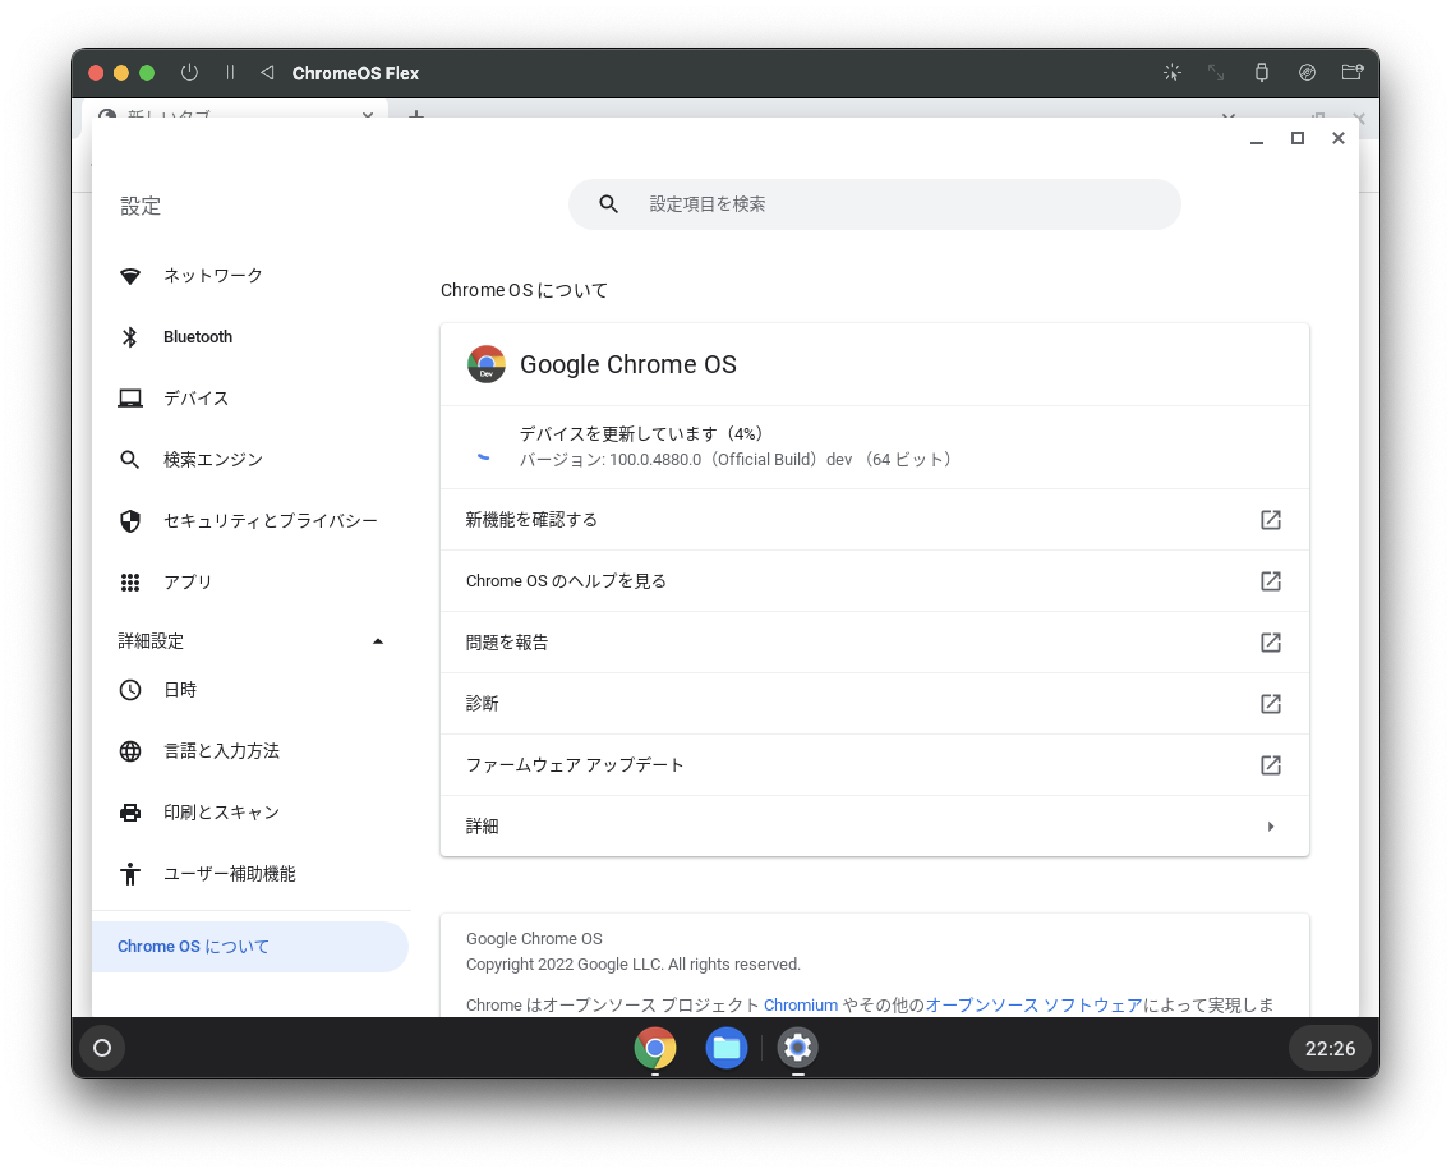
Task: Click the magnifier icon in the settings search
Action: coord(609,204)
